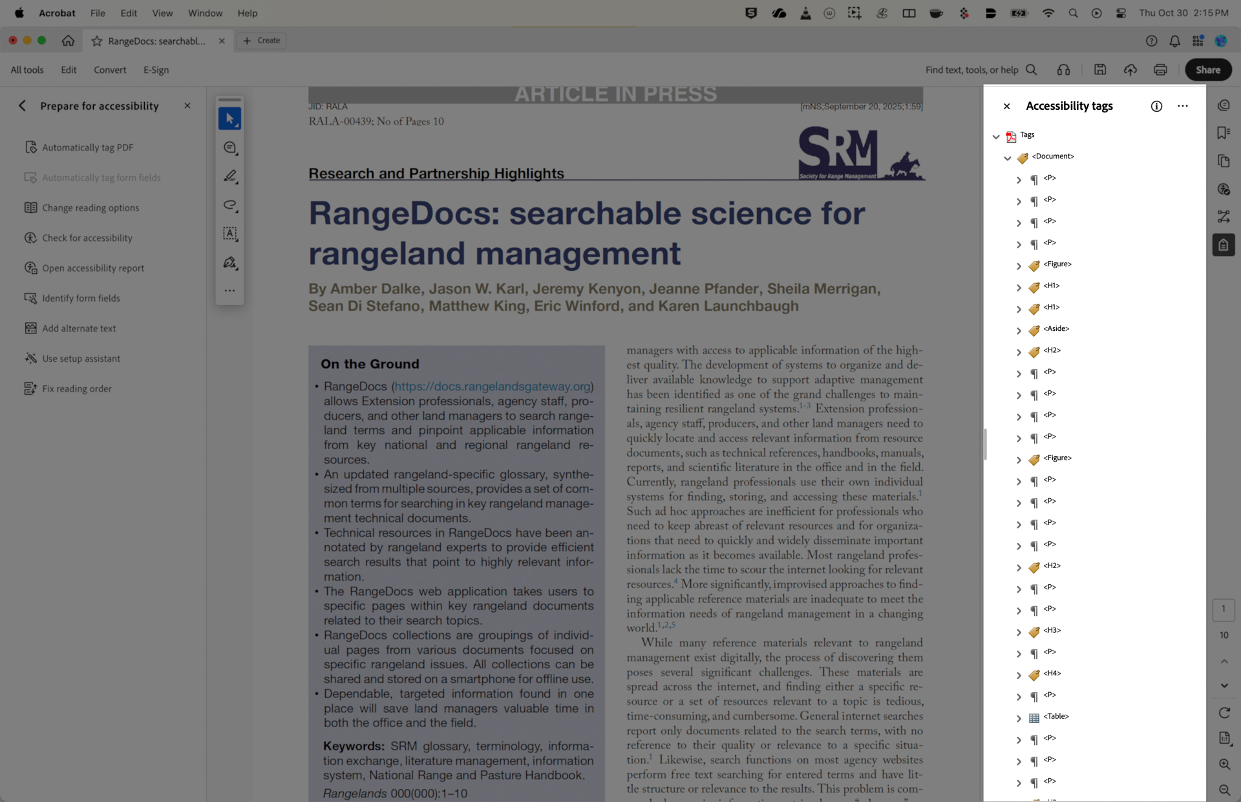Click page number indicator showing 1
Screen dimensions: 1241x802
point(1223,608)
